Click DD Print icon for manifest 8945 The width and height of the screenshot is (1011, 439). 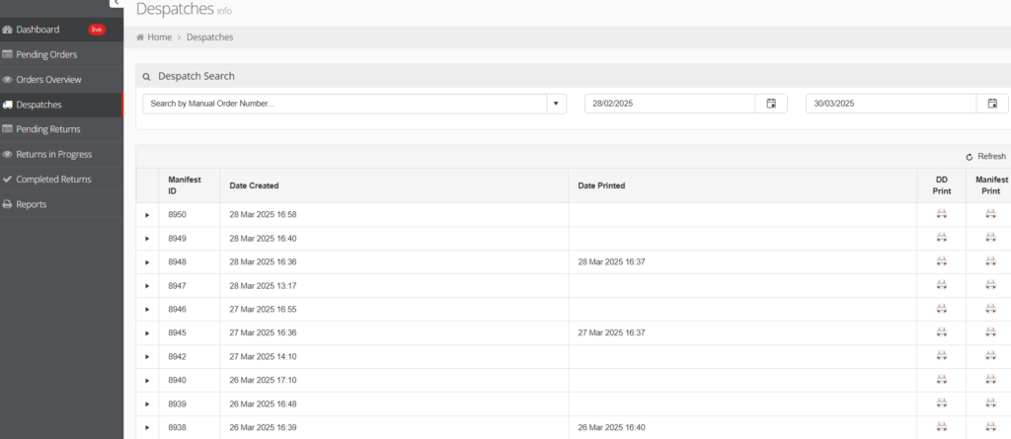click(941, 332)
